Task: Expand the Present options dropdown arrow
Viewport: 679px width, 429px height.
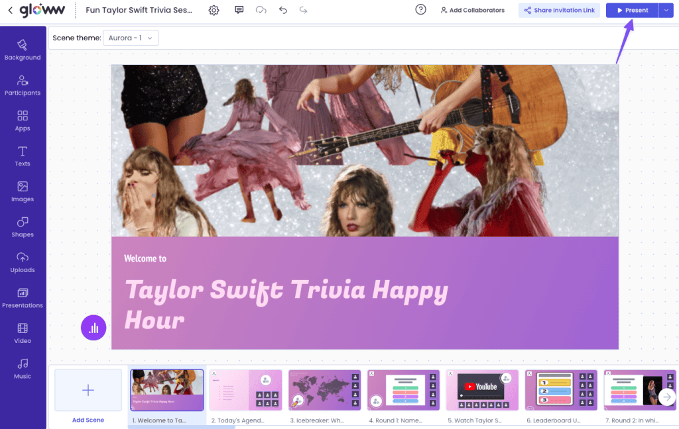Action: tap(666, 10)
